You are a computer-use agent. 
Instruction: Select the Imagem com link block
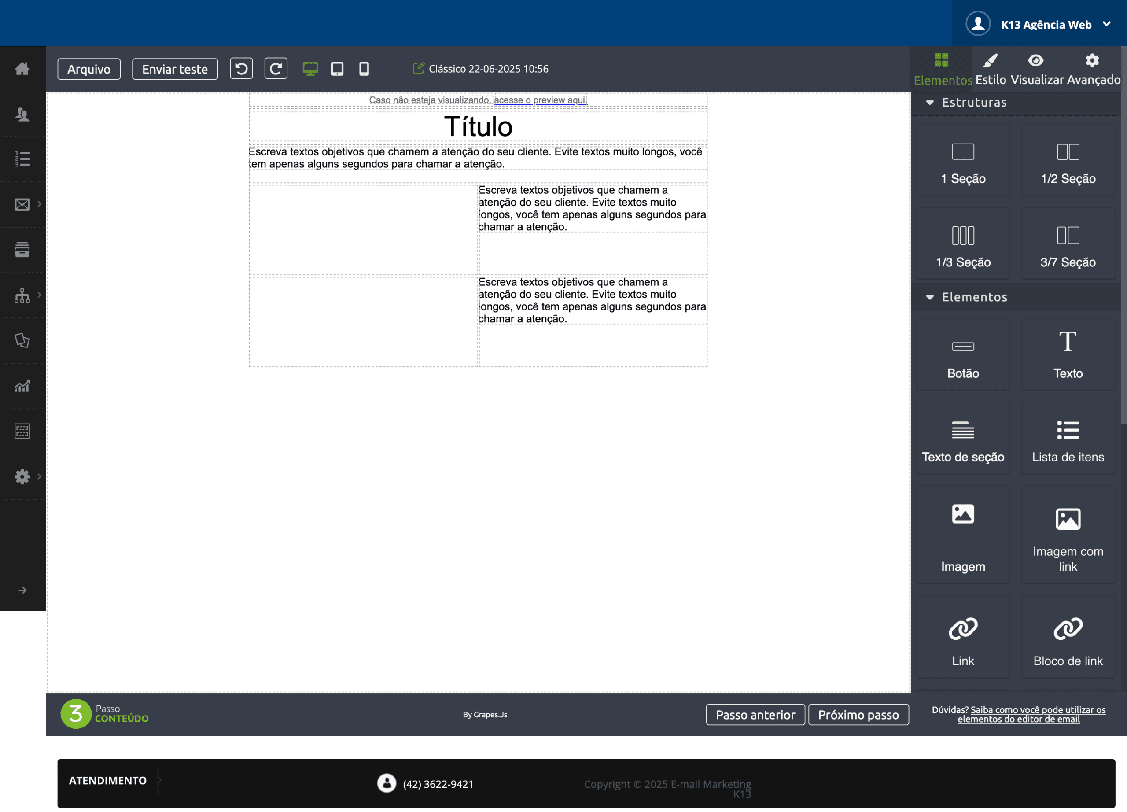pyautogui.click(x=1068, y=535)
